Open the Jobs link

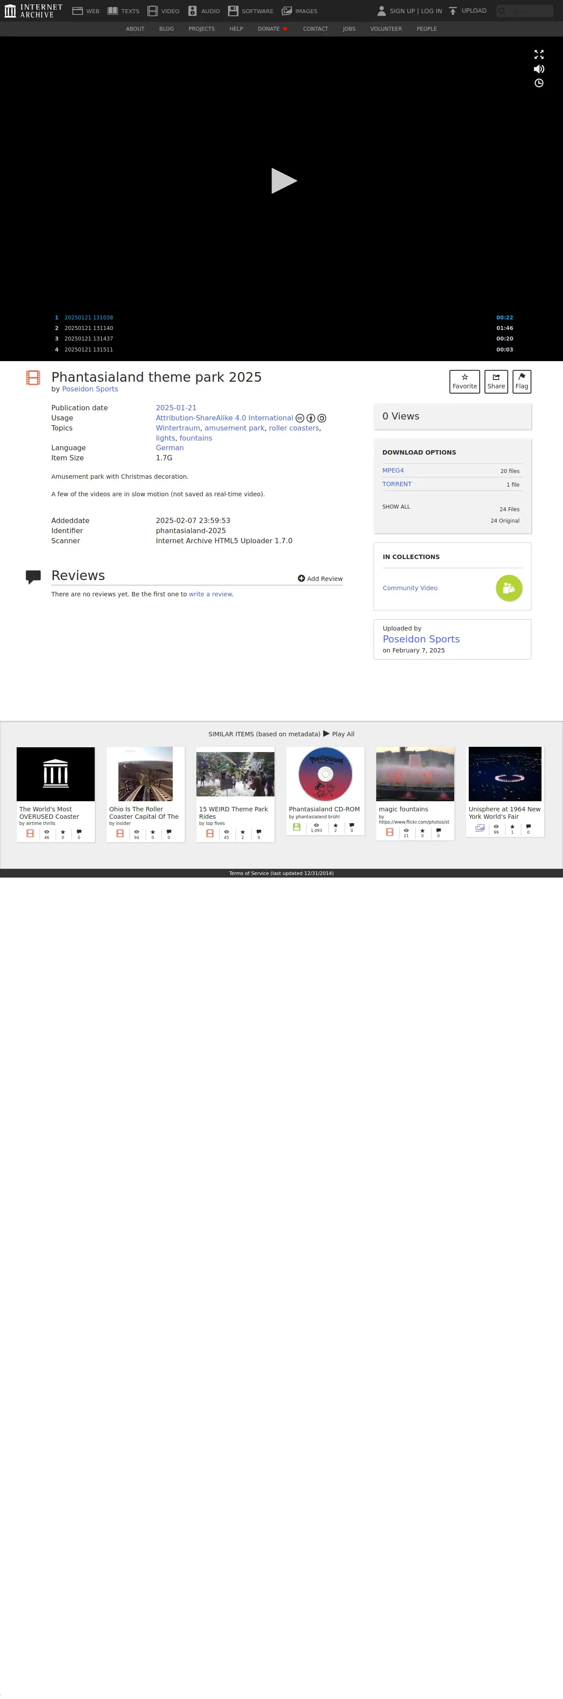coord(349,29)
